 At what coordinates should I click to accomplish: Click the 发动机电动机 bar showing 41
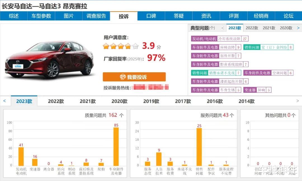click(21, 157)
